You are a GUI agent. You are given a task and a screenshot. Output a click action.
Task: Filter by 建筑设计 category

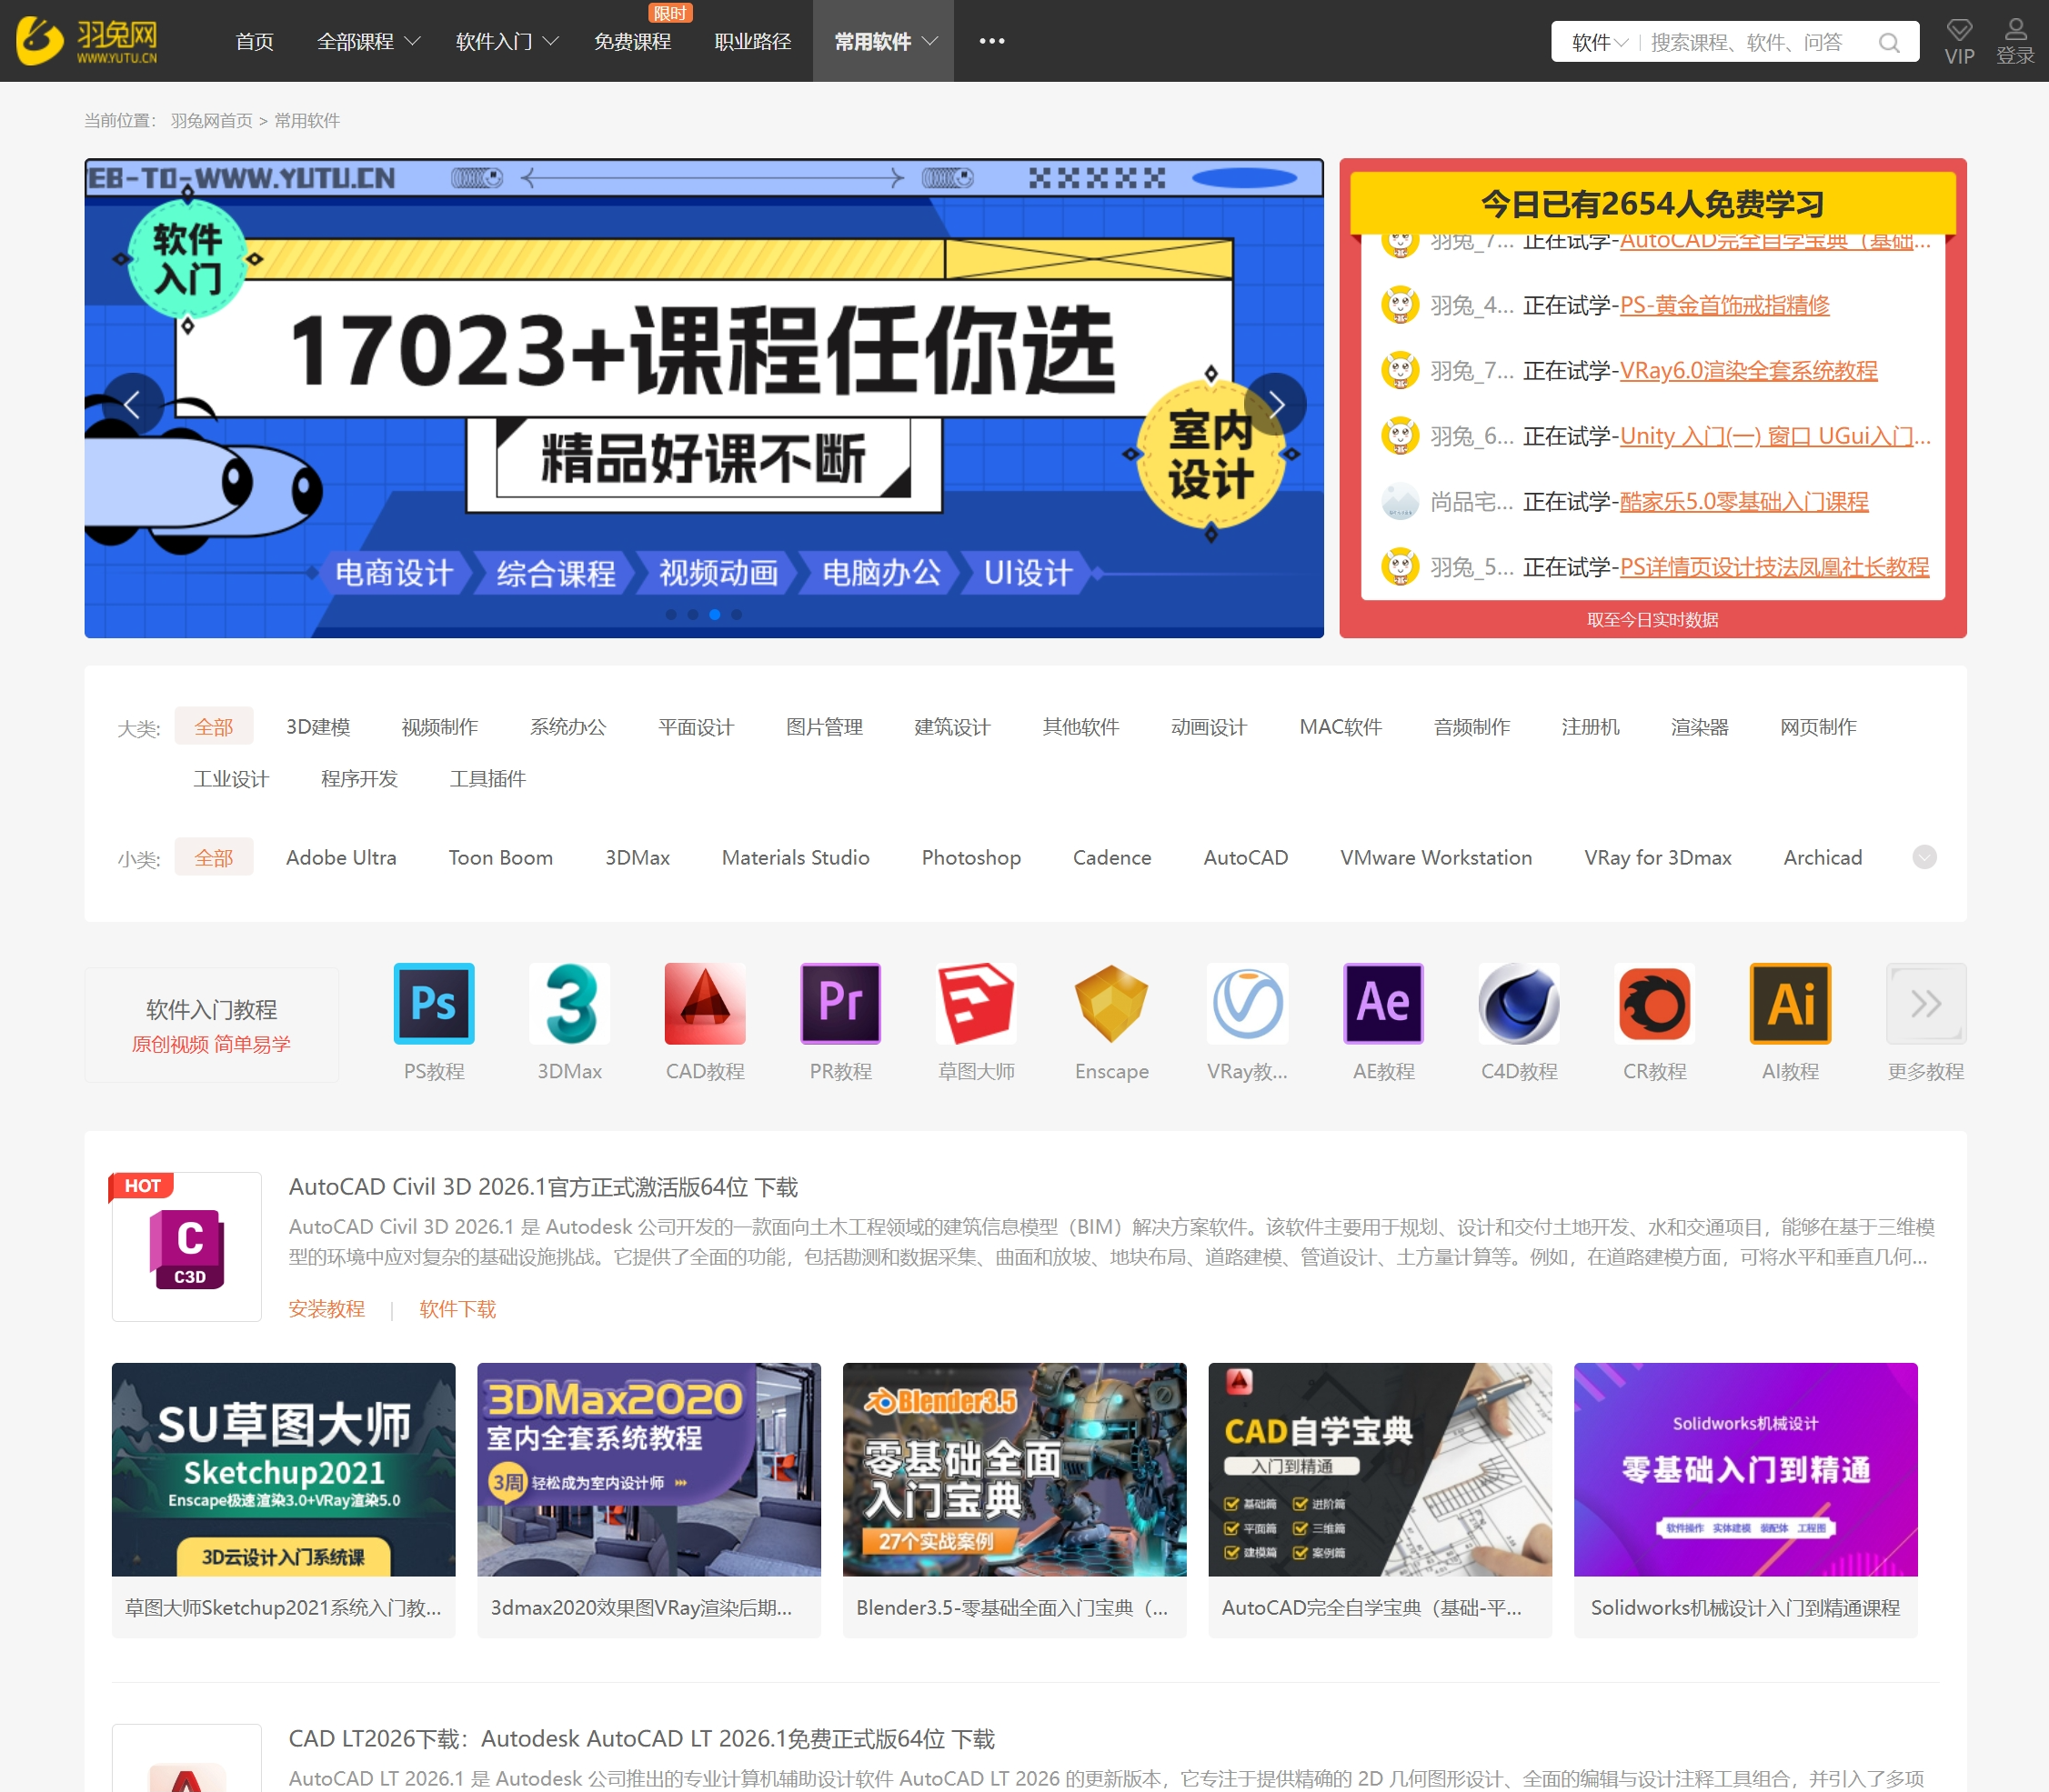pyautogui.click(x=951, y=727)
